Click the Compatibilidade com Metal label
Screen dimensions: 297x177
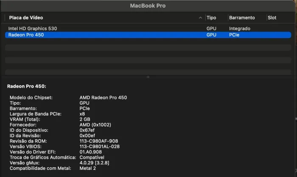[x=41, y=168]
